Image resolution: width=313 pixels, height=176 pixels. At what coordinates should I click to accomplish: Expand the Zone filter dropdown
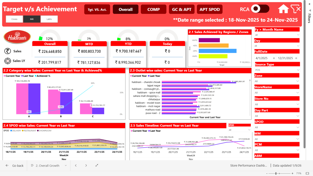pos(277,81)
